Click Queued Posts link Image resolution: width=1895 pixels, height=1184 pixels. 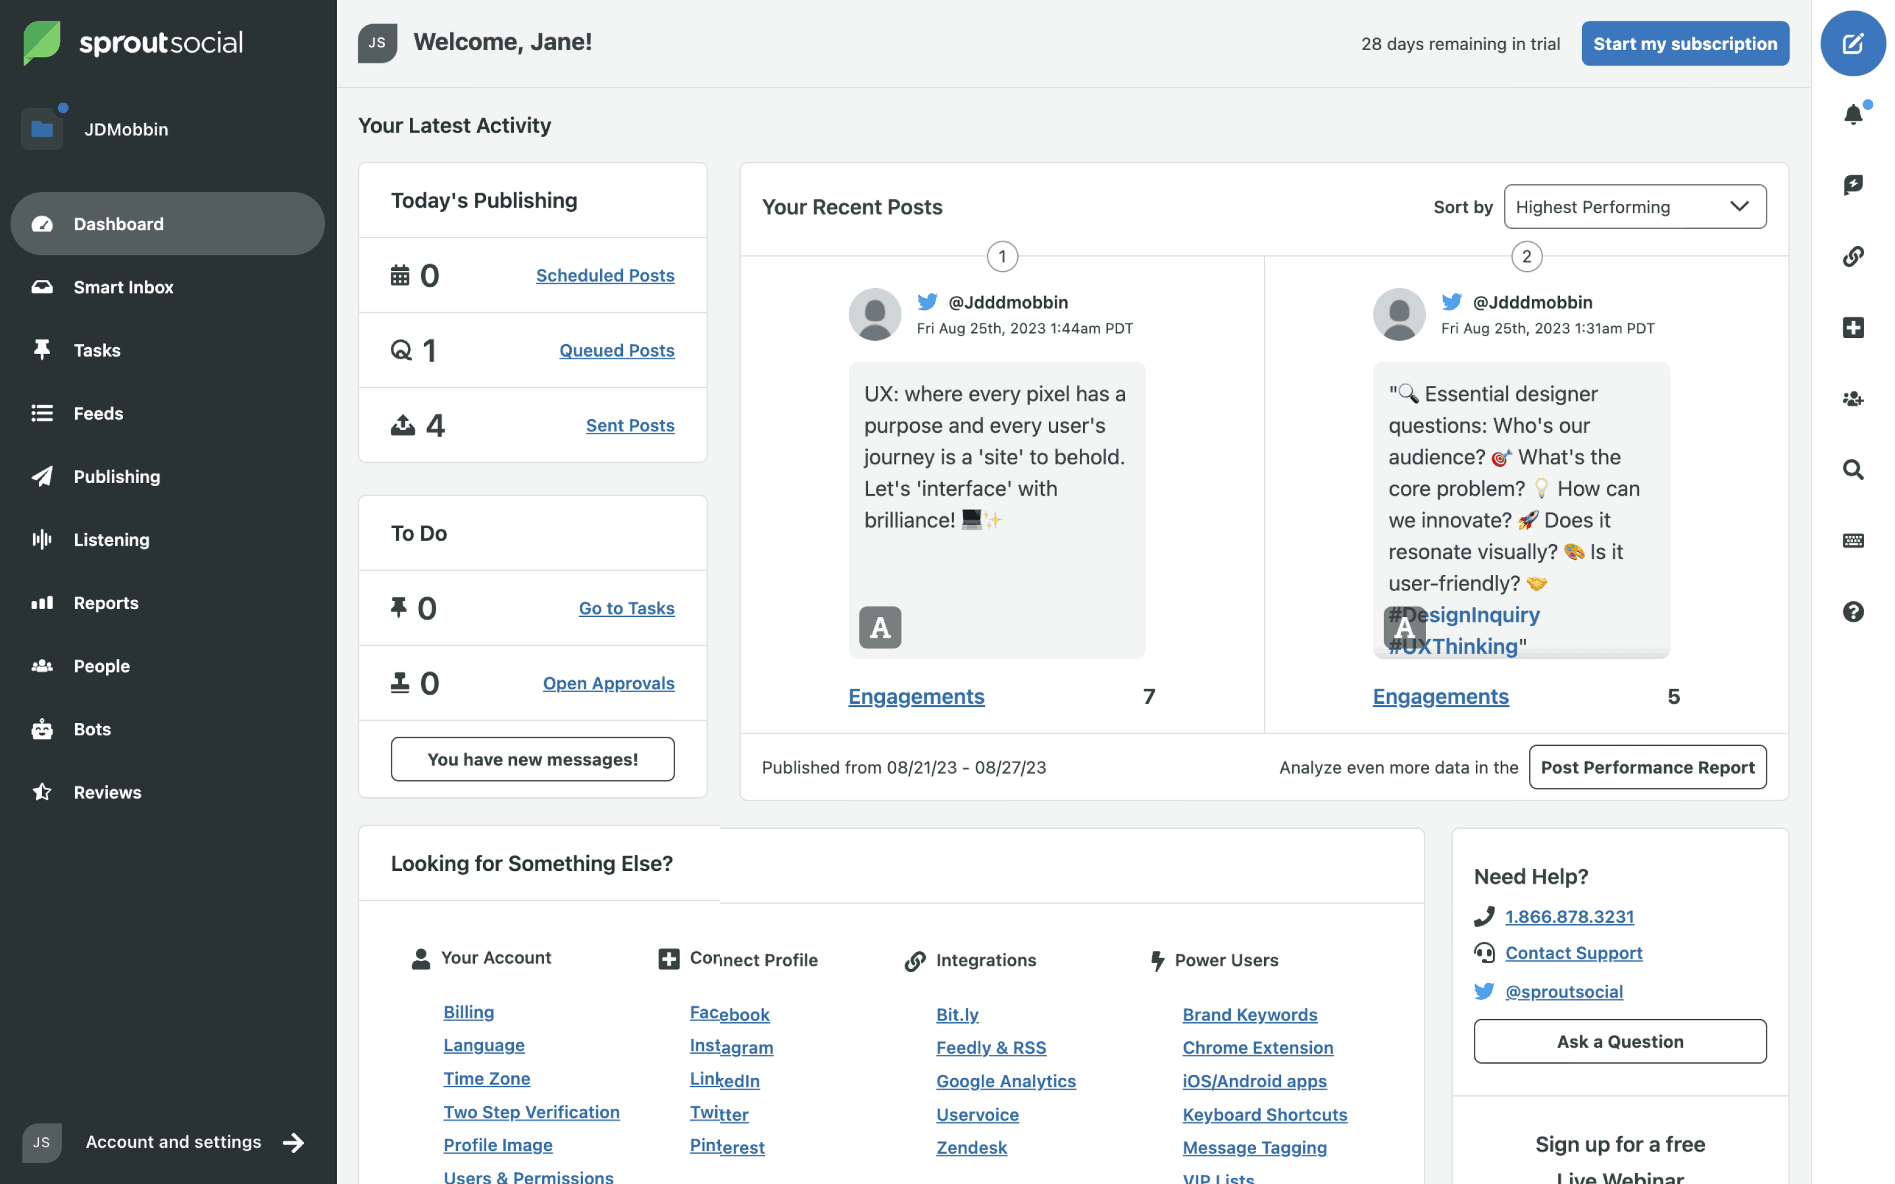click(x=617, y=349)
